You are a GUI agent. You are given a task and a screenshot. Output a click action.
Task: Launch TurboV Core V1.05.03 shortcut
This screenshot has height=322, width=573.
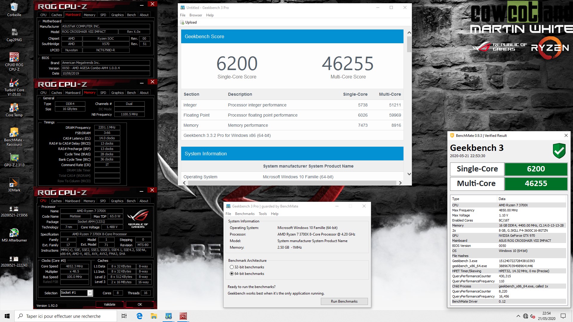click(x=14, y=87)
